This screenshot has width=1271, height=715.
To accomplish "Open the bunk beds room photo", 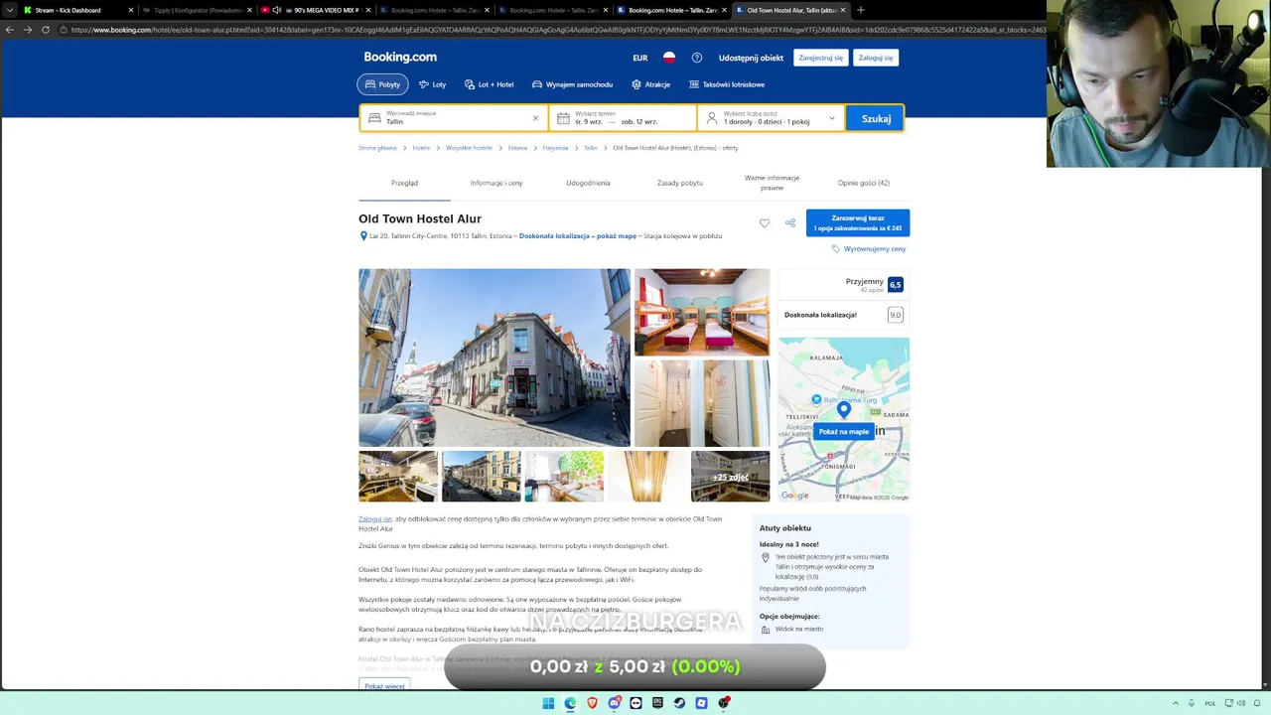I will pyautogui.click(x=702, y=312).
